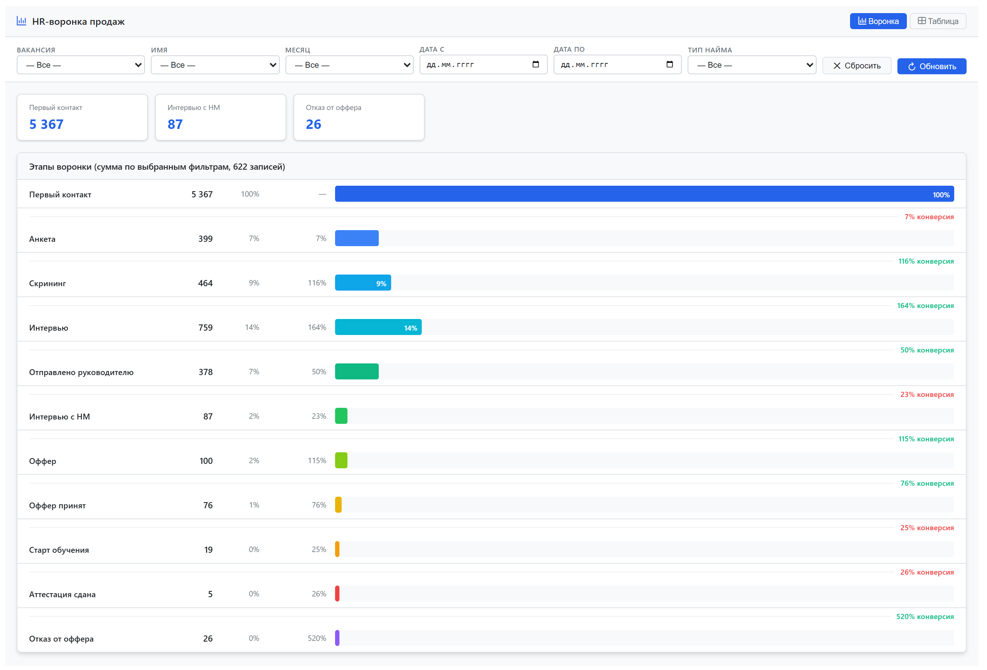Click the lime Оффер bar
Screen dimensions: 987x670
341,461
